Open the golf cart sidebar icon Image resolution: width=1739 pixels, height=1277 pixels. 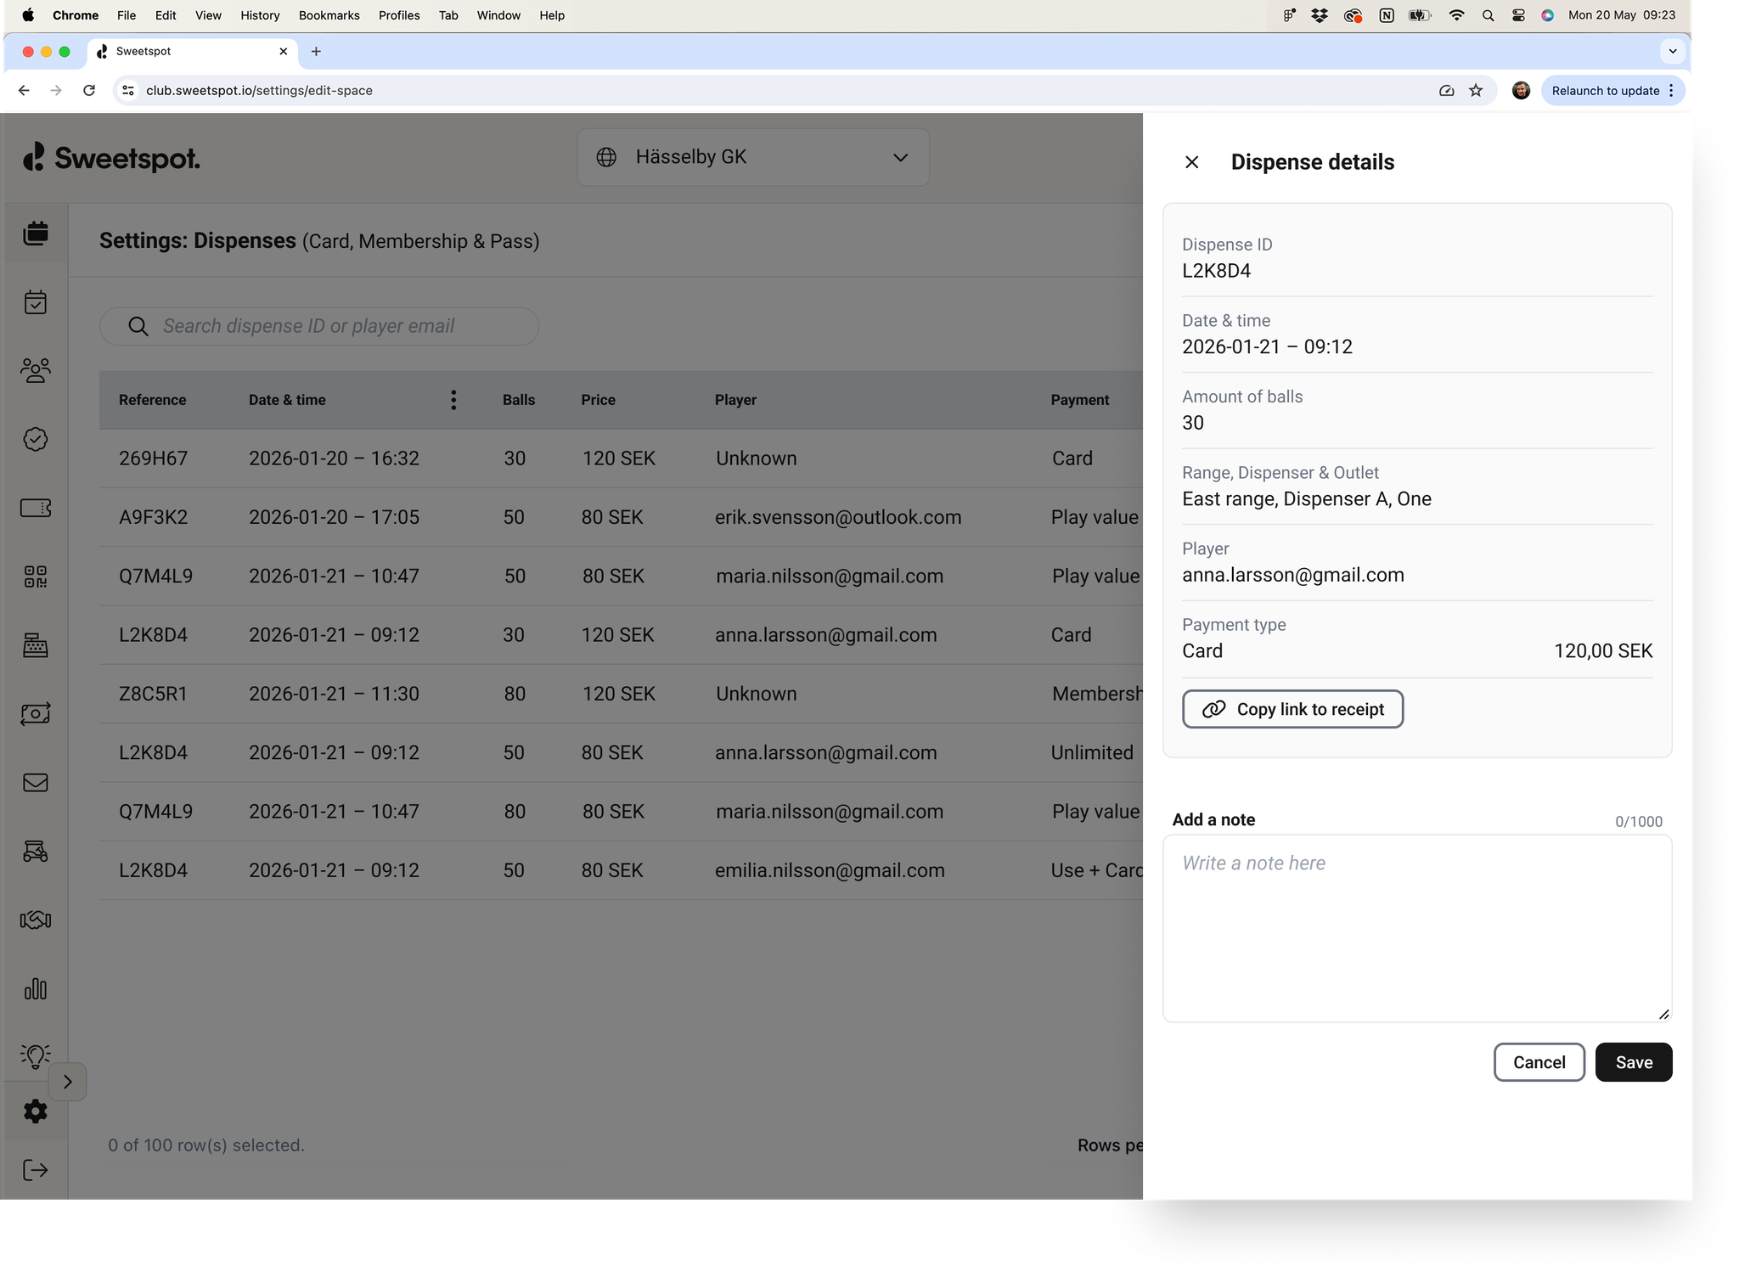[x=36, y=851]
